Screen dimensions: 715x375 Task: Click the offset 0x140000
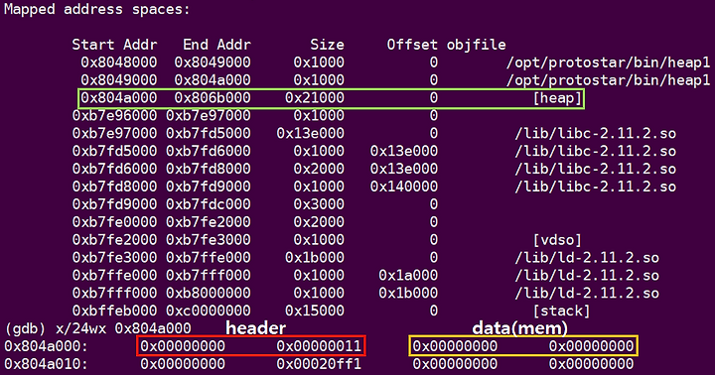[x=404, y=187]
